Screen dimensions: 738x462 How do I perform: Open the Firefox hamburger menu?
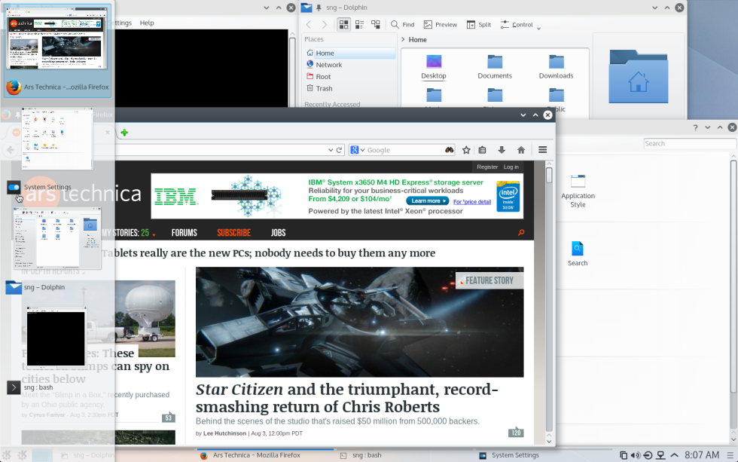[542, 149]
